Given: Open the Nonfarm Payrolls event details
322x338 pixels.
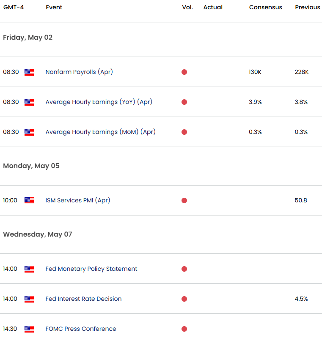Looking at the screenshot, I should (79, 72).
